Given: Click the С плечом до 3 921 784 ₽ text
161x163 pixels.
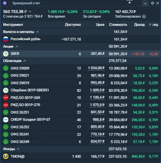Looking at the screenshot, I should (x=23, y=16).
